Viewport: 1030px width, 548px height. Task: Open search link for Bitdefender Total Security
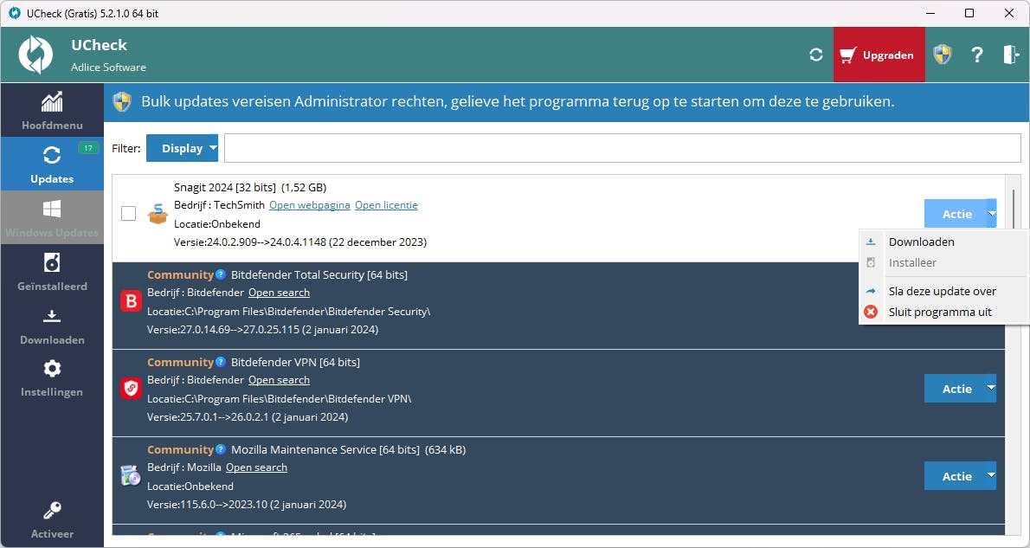coord(279,293)
